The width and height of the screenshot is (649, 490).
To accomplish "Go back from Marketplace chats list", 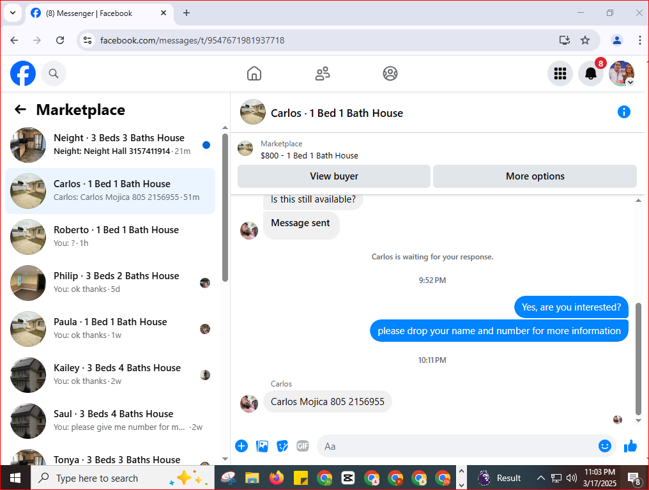I will 20,109.
